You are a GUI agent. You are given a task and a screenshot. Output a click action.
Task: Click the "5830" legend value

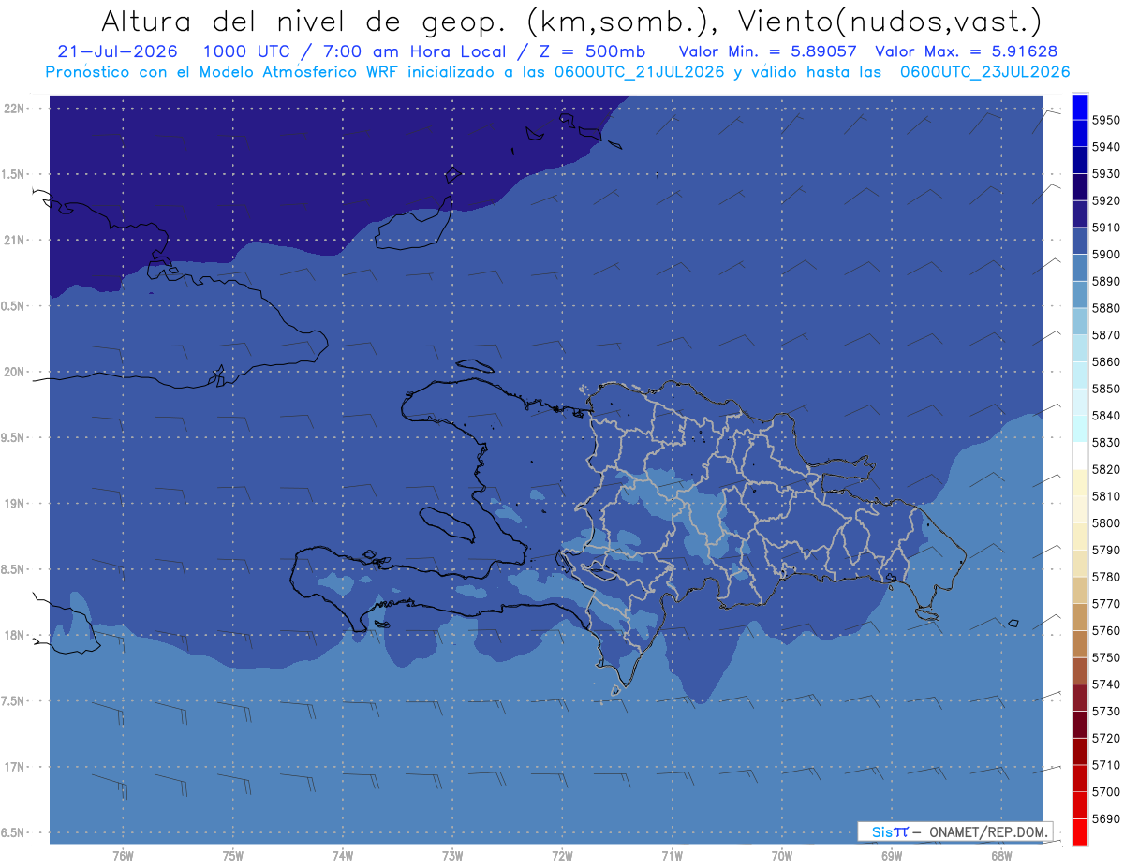[x=1105, y=442]
